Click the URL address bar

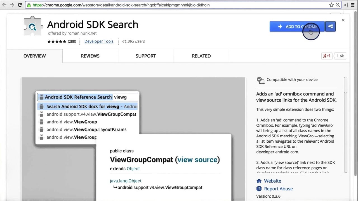click(179, 5)
